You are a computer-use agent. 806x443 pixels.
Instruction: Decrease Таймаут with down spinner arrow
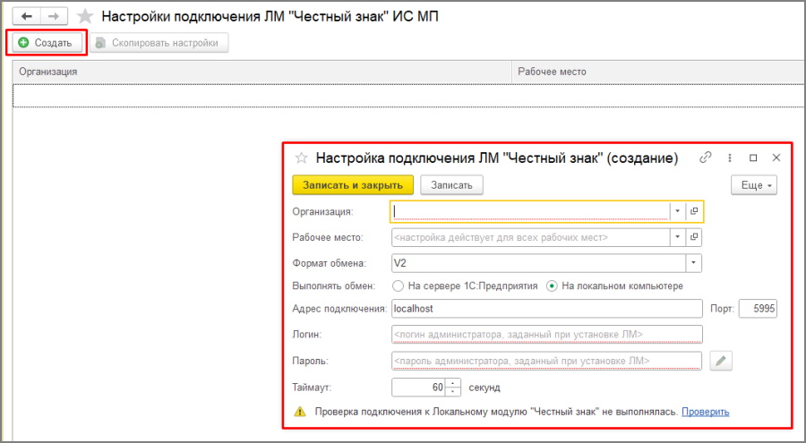453,392
